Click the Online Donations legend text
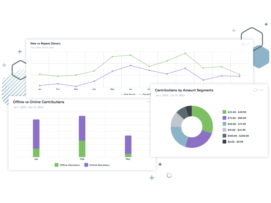This screenshot has width=271, height=203. [x=100, y=165]
